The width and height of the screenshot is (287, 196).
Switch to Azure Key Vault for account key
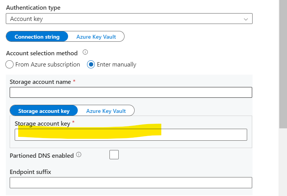coord(106,111)
